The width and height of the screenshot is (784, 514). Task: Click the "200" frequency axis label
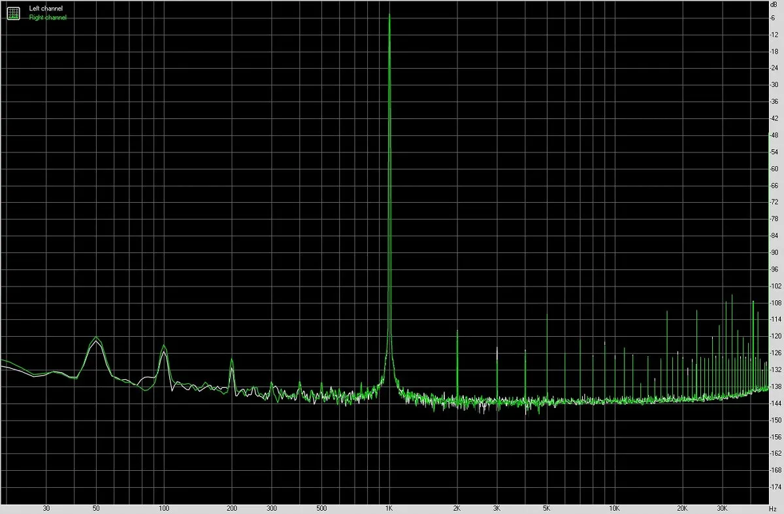click(231, 508)
